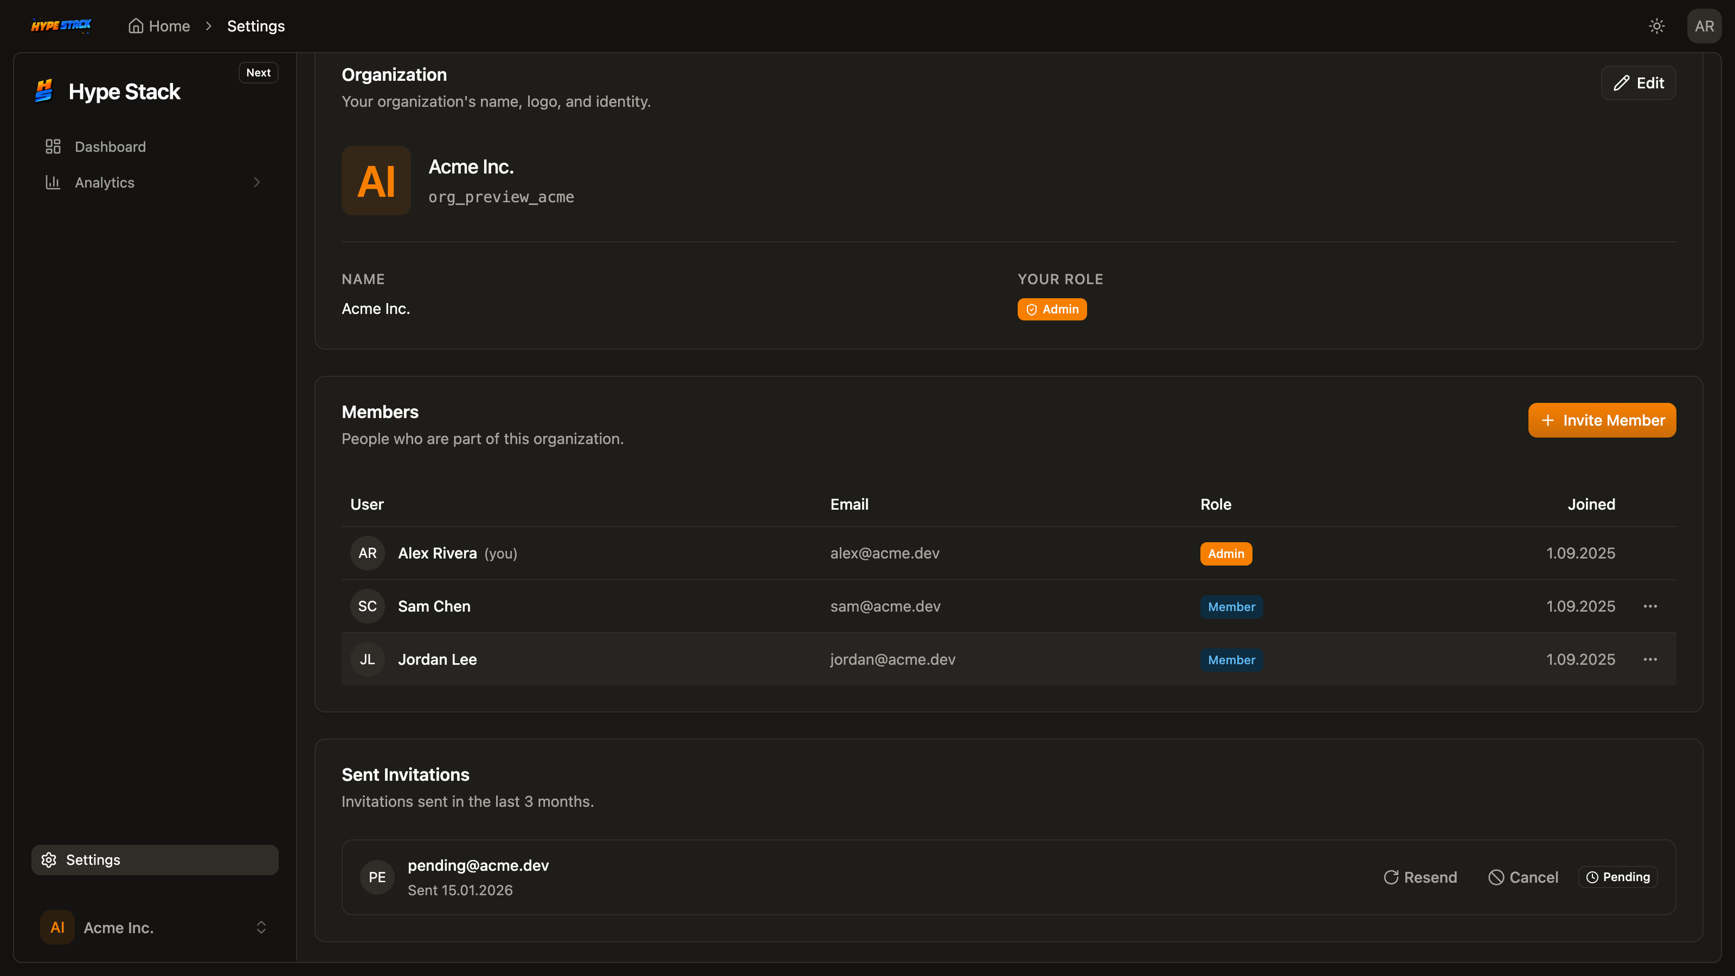Click the Sam Chen name
This screenshot has width=1735, height=976.
pyautogui.click(x=434, y=606)
